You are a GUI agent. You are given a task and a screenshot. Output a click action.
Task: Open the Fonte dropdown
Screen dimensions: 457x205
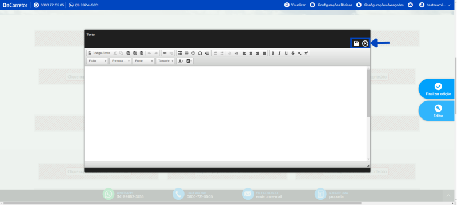click(x=143, y=61)
